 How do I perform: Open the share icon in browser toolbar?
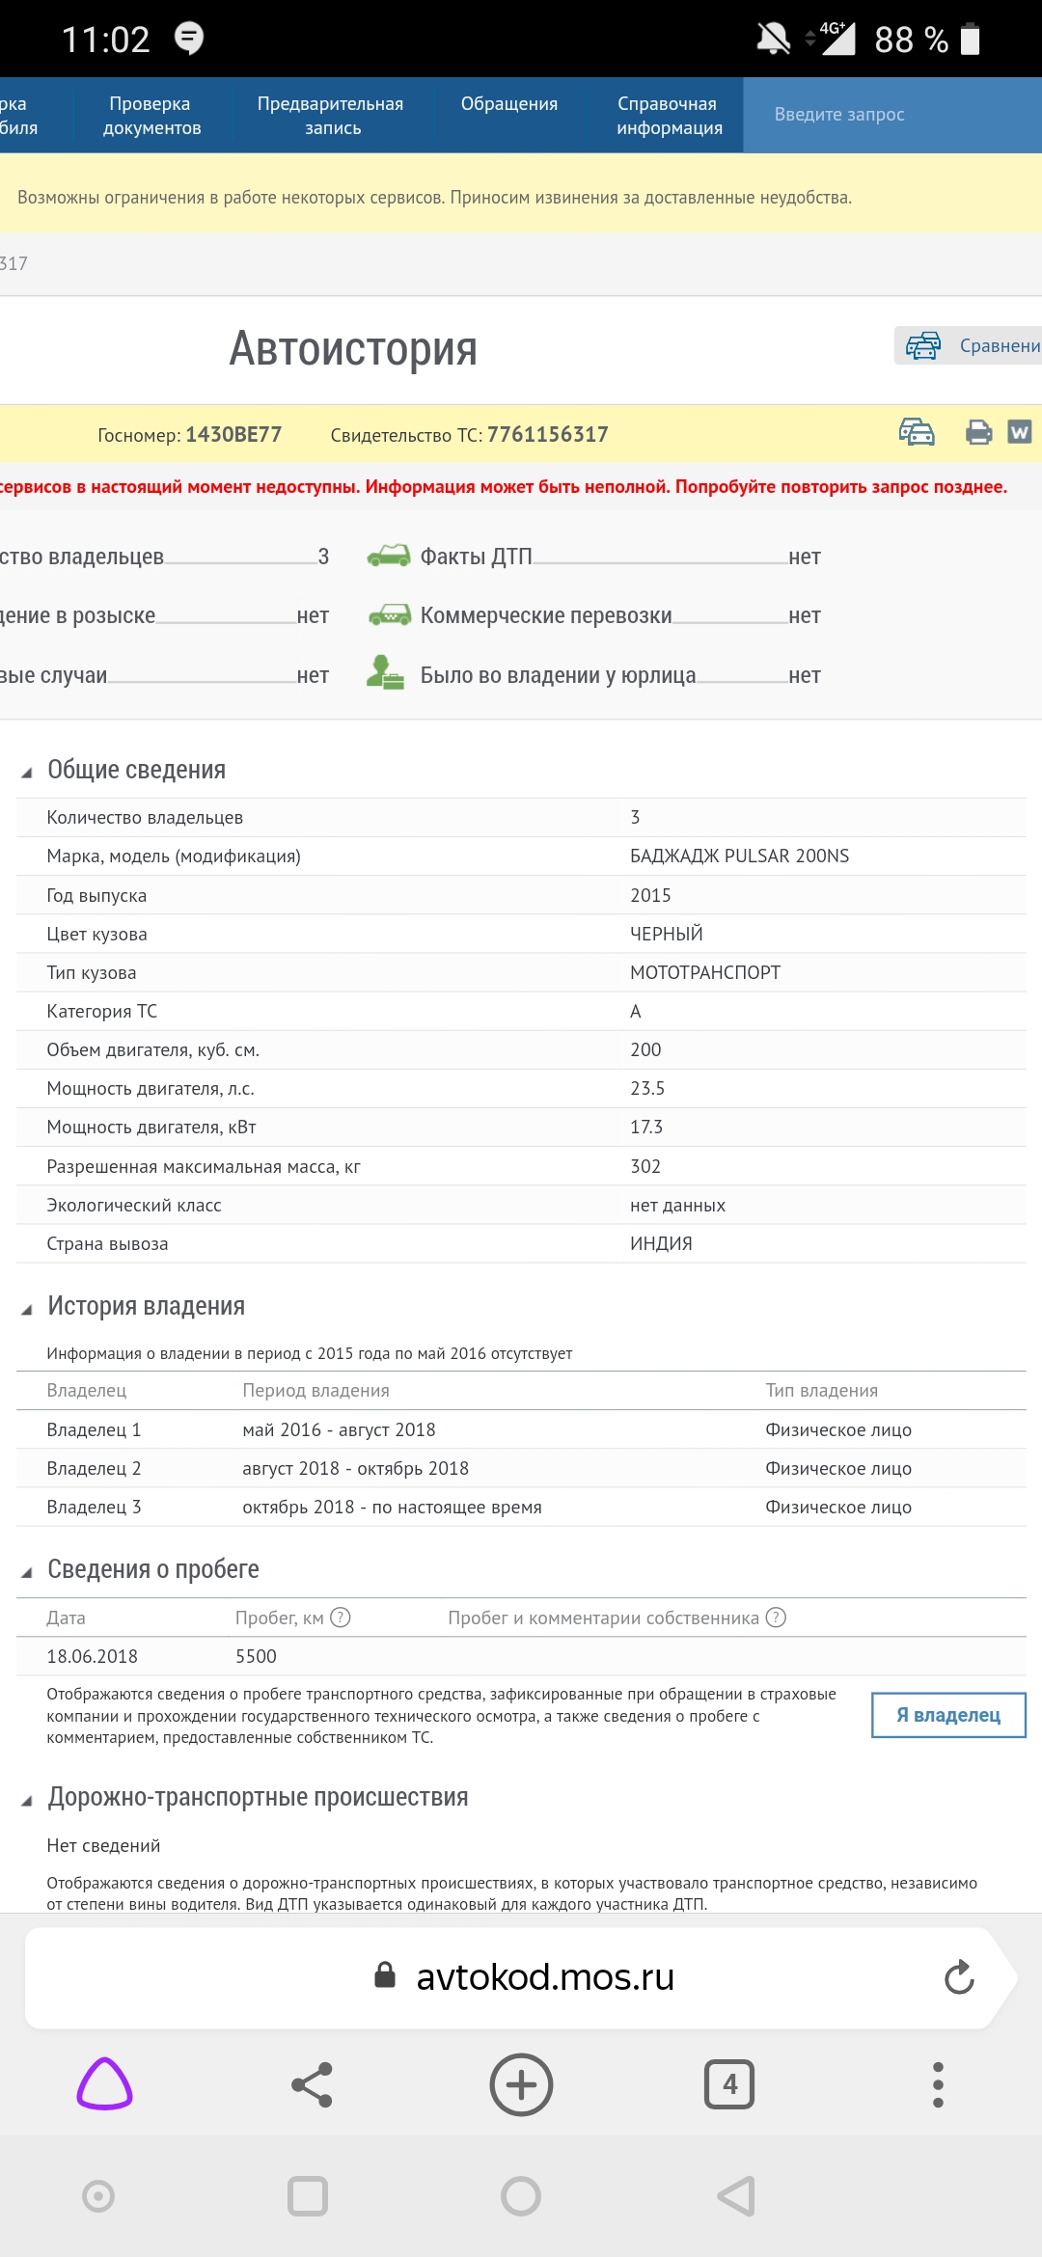tap(312, 2084)
